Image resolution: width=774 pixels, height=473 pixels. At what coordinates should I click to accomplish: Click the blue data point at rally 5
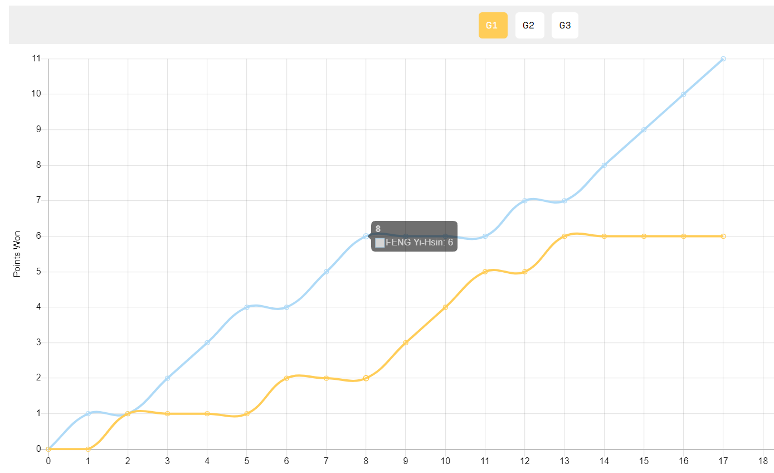tap(247, 307)
